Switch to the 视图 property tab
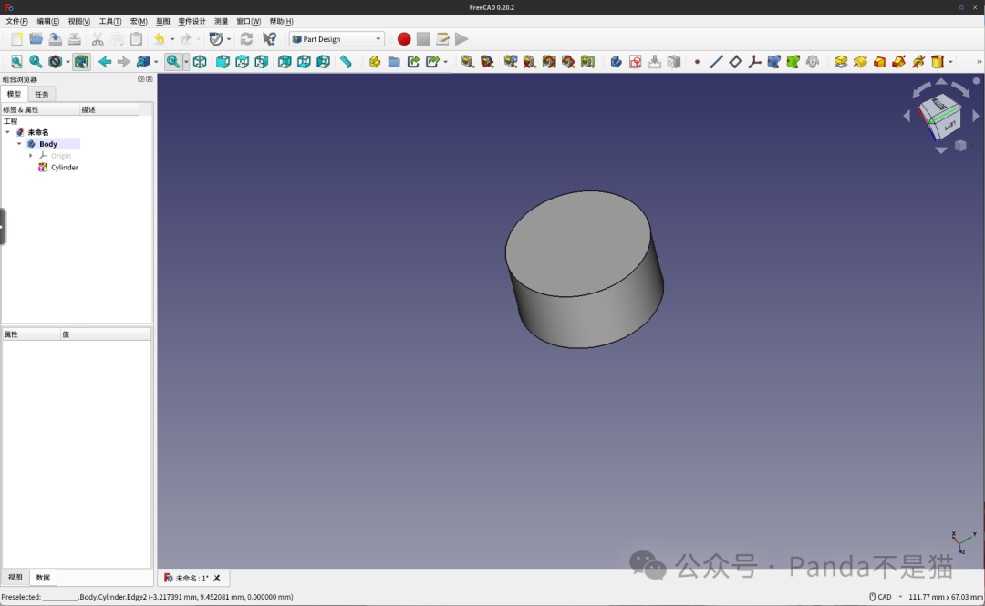The width and height of the screenshot is (985, 606). pyautogui.click(x=16, y=578)
